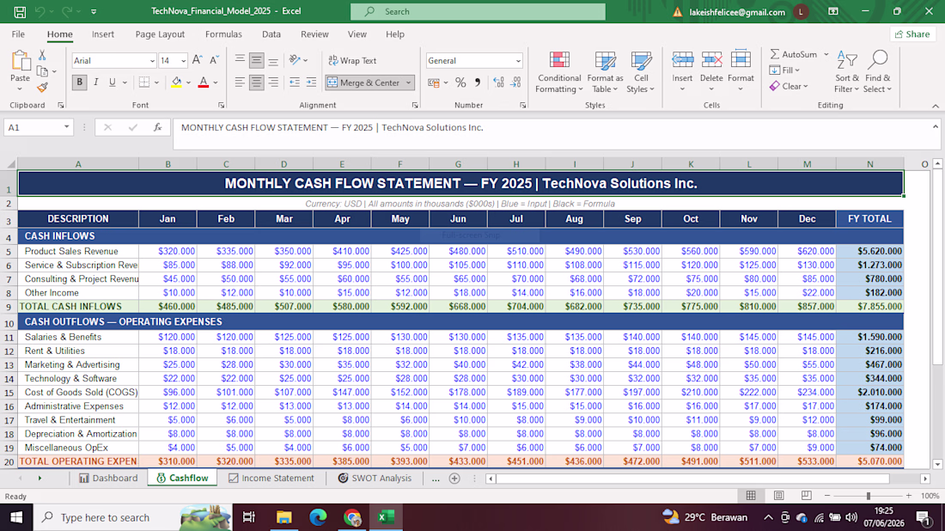
Task: Open Conditional Formatting menu
Action: (559, 72)
